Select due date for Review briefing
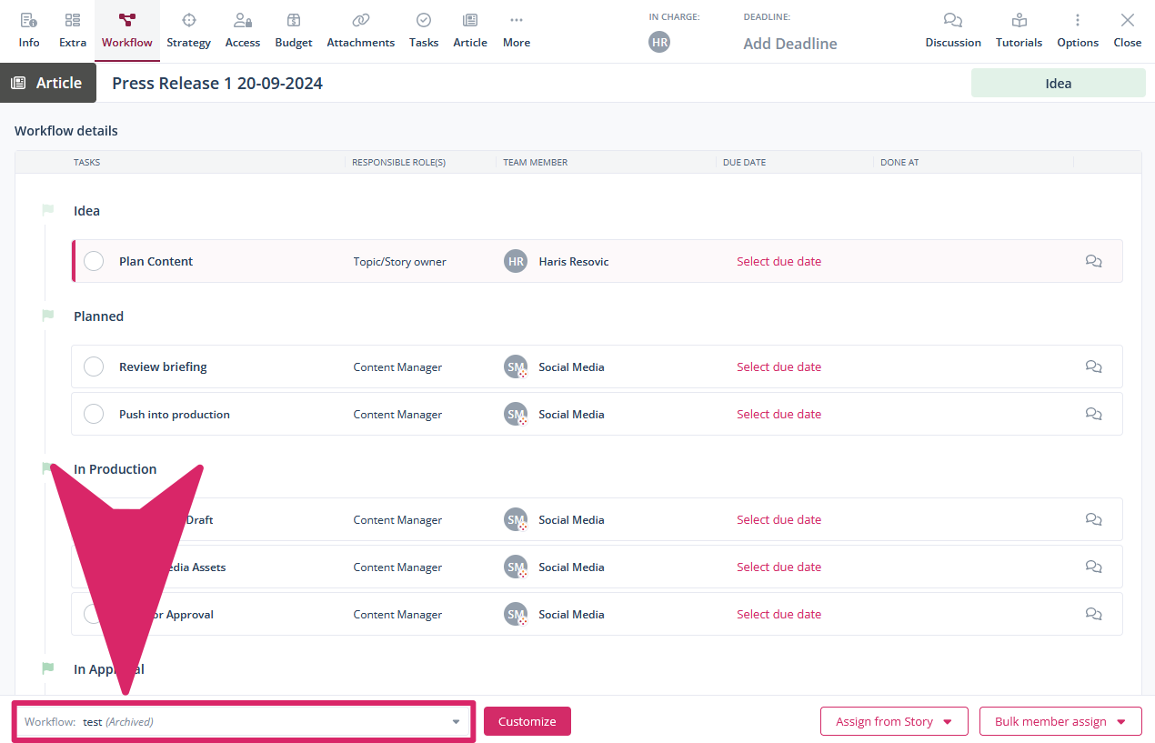Viewport: 1155px width, 743px height. click(x=778, y=366)
